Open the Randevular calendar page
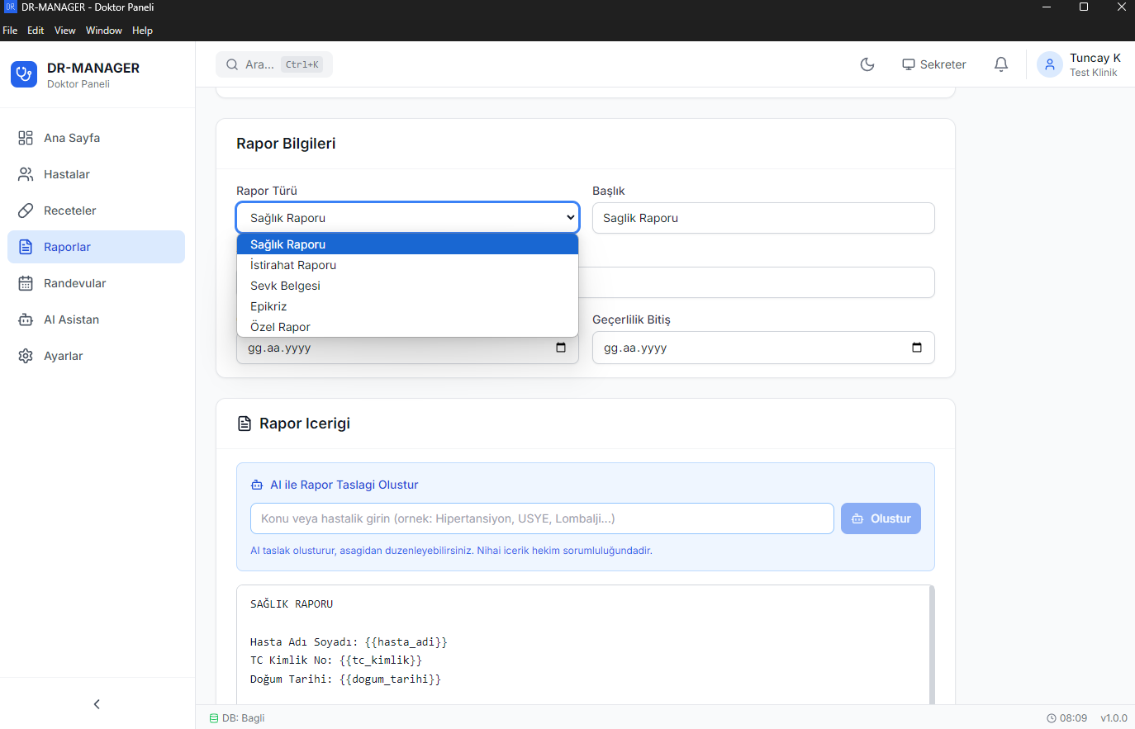1135x729 pixels. tap(75, 283)
